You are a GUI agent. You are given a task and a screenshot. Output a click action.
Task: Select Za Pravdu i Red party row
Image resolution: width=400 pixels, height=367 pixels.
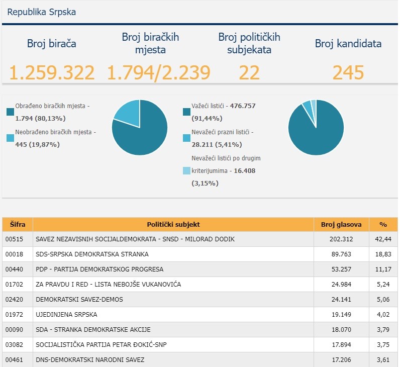click(108, 285)
